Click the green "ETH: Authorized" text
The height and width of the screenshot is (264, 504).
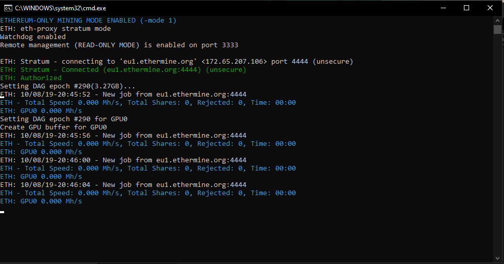(x=31, y=78)
